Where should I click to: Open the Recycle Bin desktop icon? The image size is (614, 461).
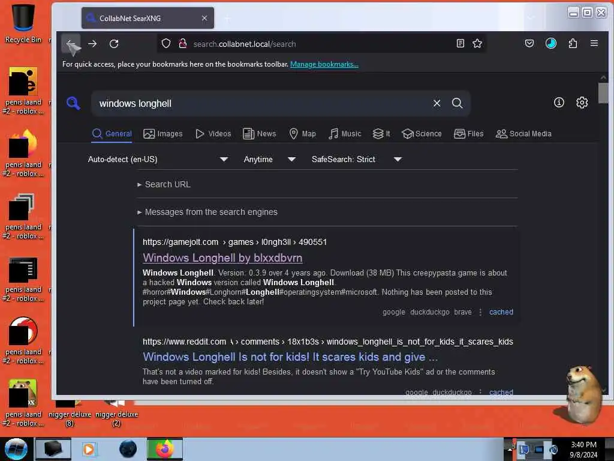[x=23, y=23]
